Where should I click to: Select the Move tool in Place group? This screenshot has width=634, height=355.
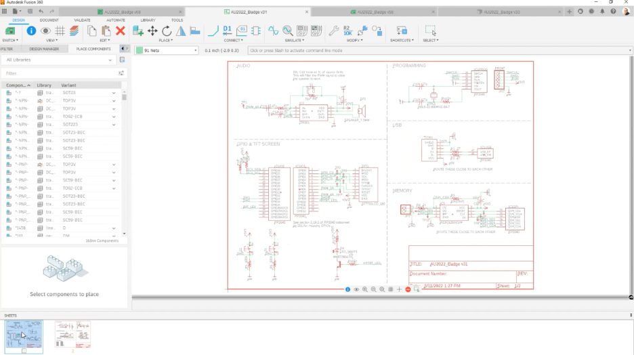point(152,30)
